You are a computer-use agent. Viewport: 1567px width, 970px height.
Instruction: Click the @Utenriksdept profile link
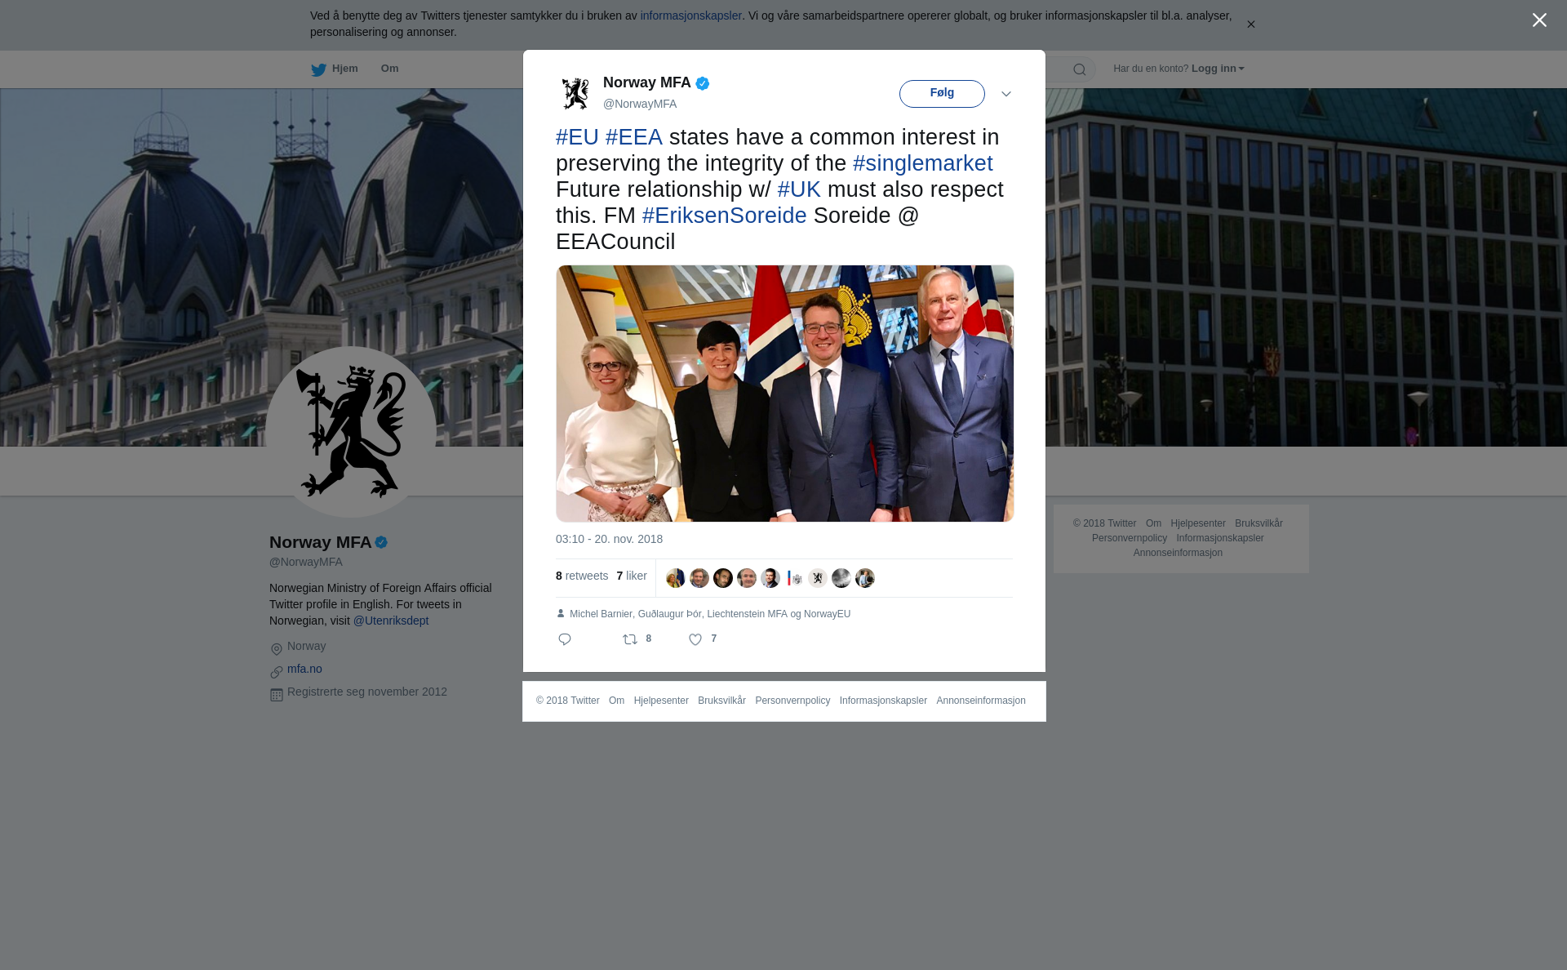click(391, 621)
